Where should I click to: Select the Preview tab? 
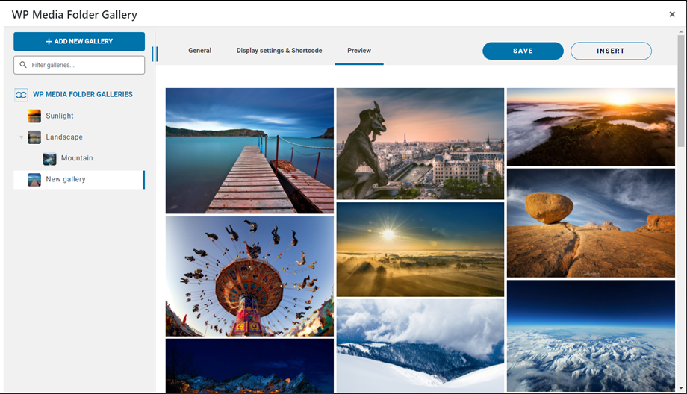click(x=359, y=51)
